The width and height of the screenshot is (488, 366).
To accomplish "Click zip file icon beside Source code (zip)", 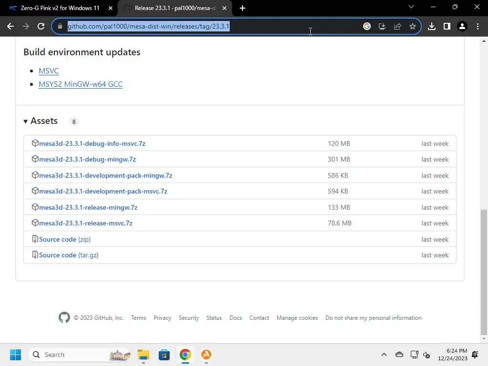I will point(35,239).
